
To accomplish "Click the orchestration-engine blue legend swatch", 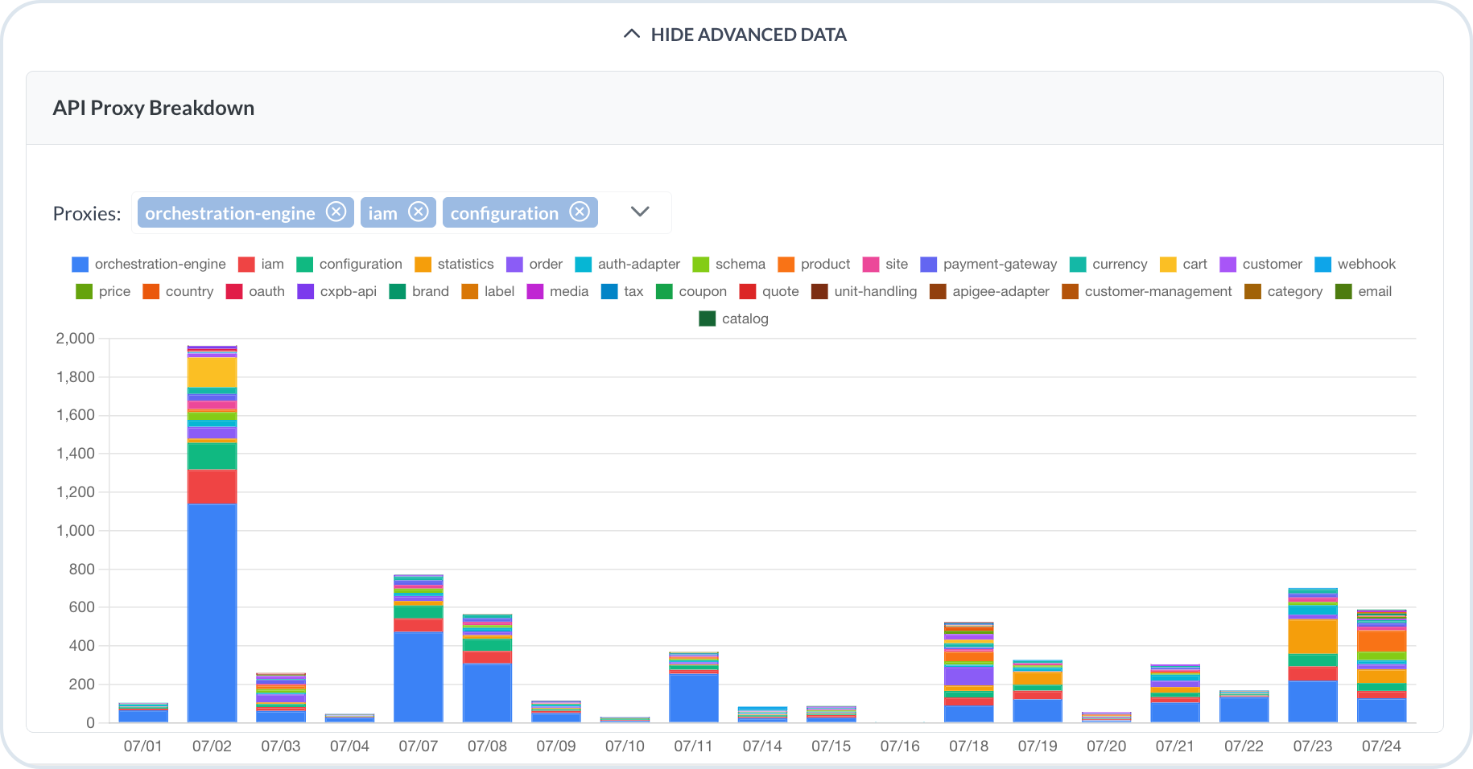I will [80, 264].
